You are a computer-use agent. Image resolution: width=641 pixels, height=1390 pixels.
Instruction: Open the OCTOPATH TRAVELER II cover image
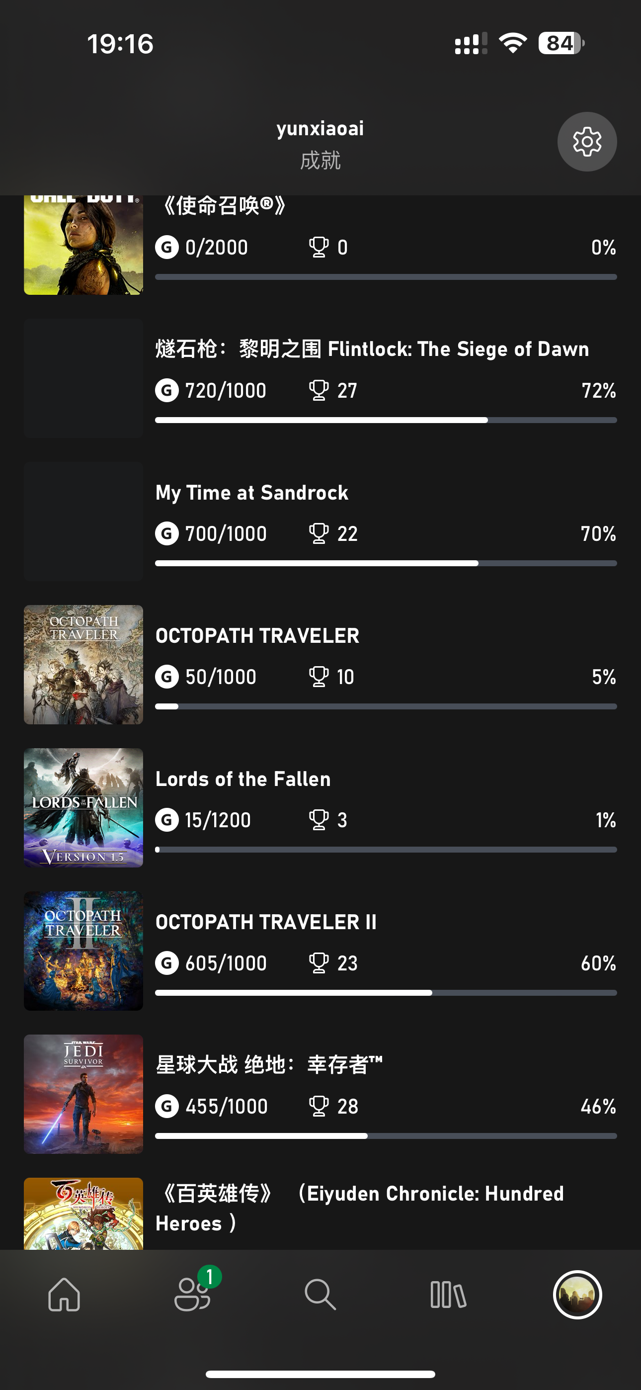[x=83, y=951]
